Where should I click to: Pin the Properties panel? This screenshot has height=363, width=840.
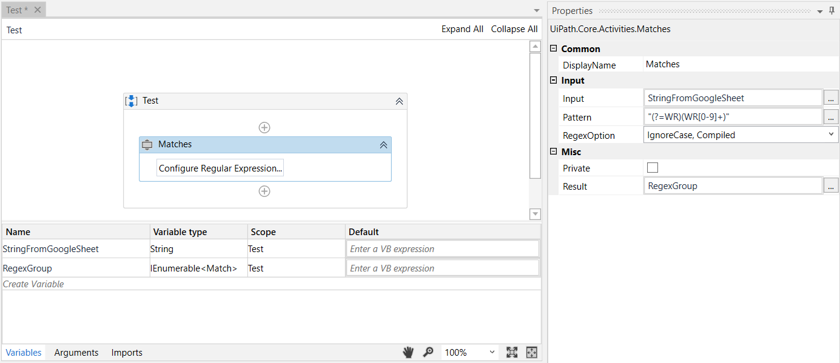[x=832, y=11]
